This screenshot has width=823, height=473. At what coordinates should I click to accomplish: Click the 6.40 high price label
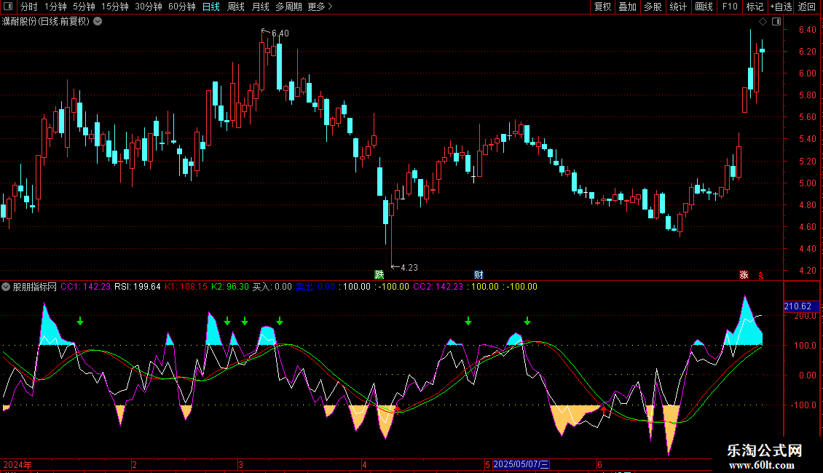280,33
